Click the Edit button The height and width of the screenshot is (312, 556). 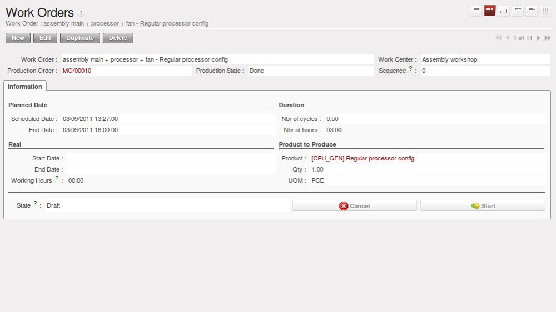coord(45,38)
